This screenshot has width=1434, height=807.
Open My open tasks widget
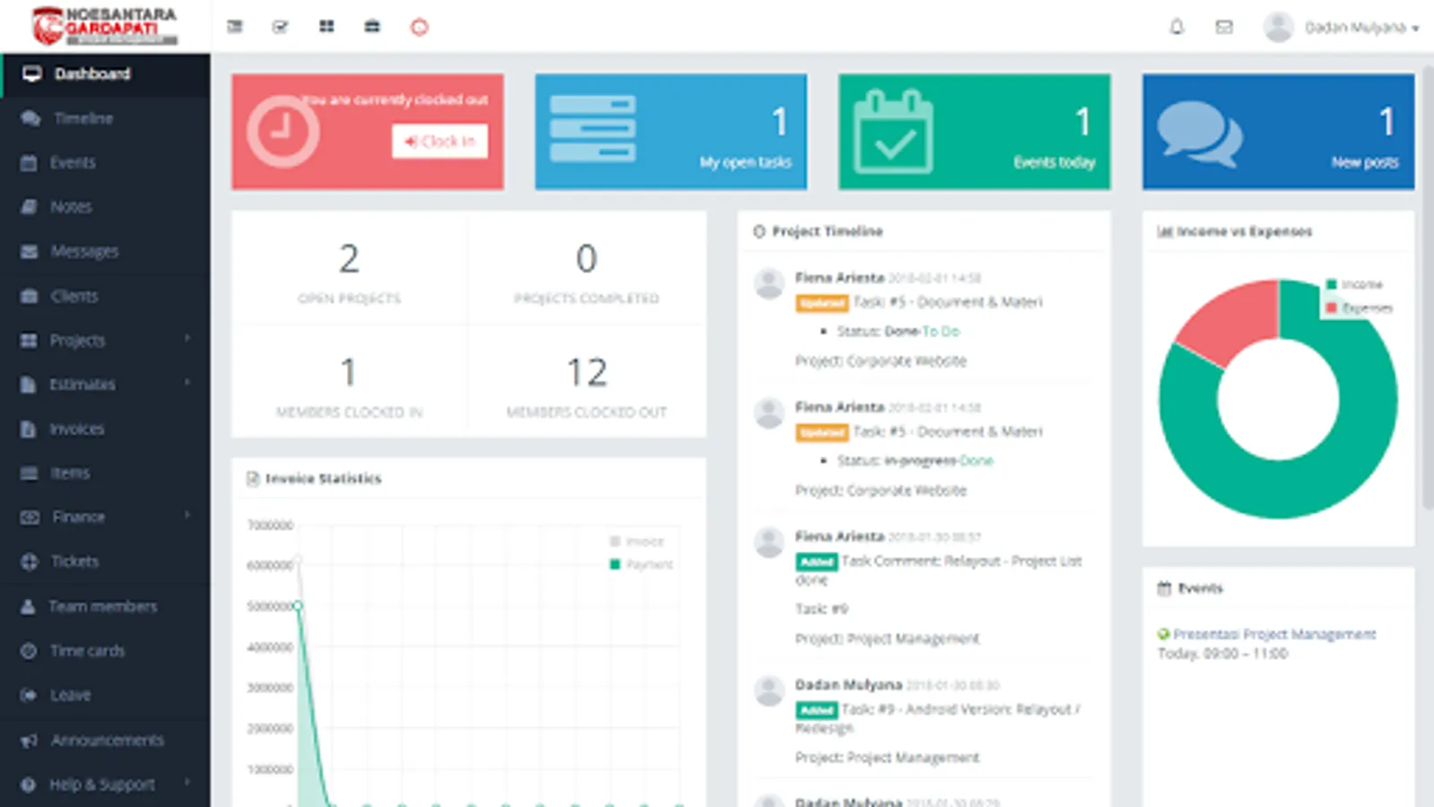(x=670, y=132)
